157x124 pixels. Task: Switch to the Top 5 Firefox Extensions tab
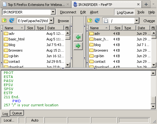(36, 5)
